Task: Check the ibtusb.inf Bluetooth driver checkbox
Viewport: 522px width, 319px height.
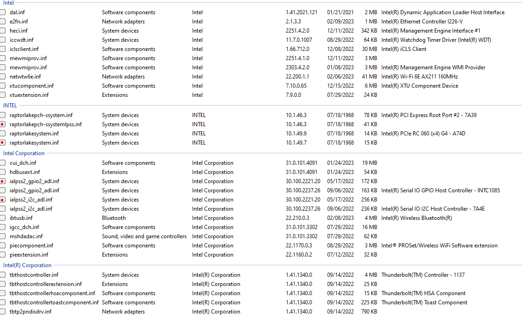Action: click(x=3, y=218)
